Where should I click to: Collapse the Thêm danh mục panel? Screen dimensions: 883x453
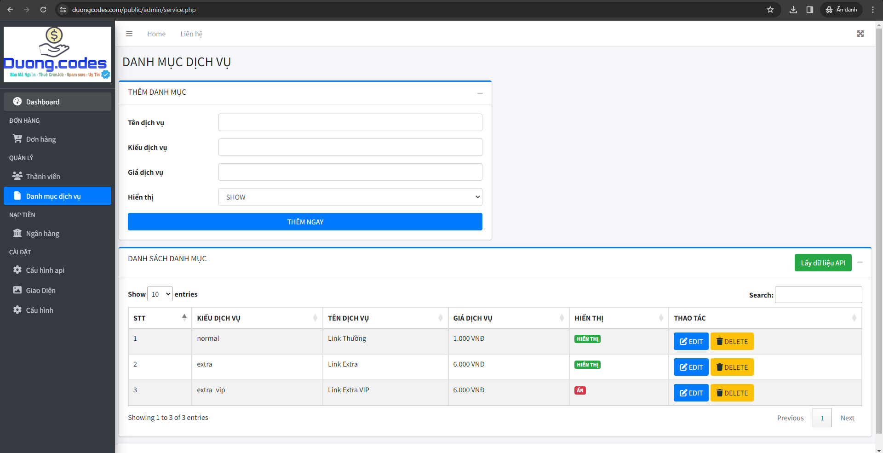pyautogui.click(x=480, y=93)
